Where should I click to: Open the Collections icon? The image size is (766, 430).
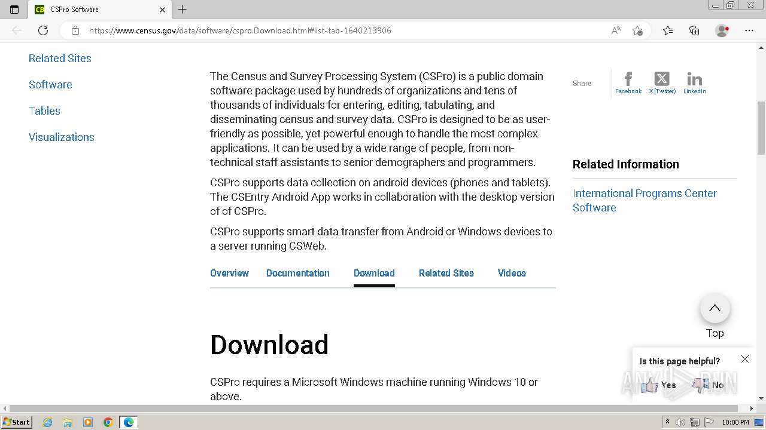(x=694, y=30)
